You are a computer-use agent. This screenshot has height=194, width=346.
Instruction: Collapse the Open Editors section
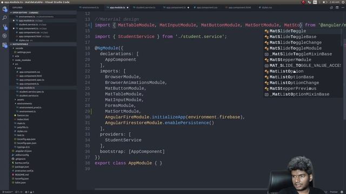tap(43, 12)
